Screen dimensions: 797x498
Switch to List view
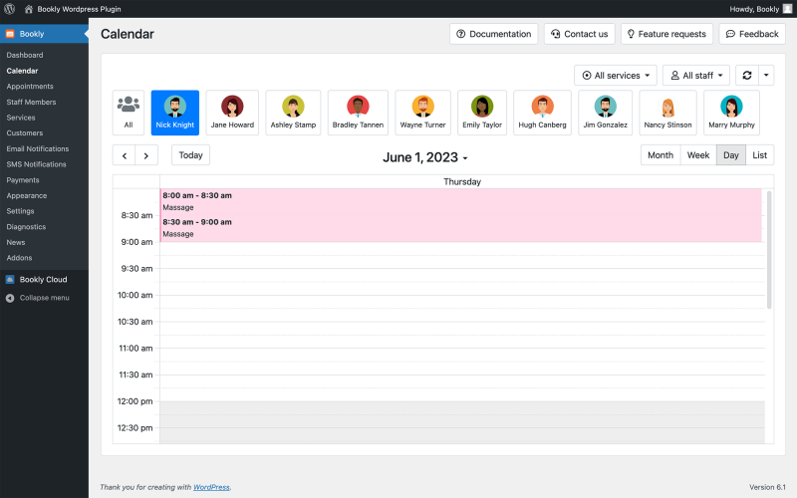click(x=760, y=155)
